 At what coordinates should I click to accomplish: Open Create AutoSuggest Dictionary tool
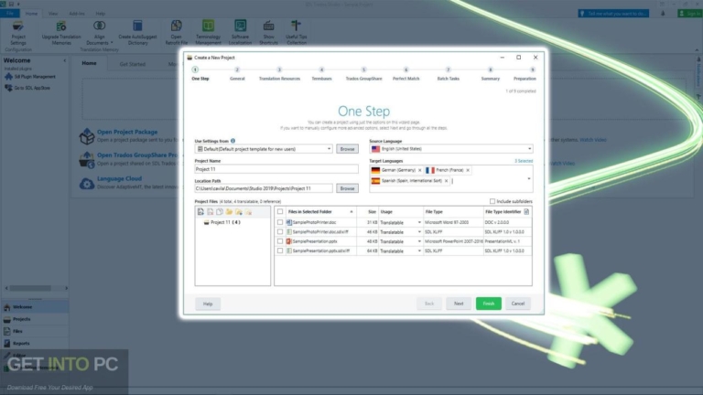pyautogui.click(x=137, y=32)
